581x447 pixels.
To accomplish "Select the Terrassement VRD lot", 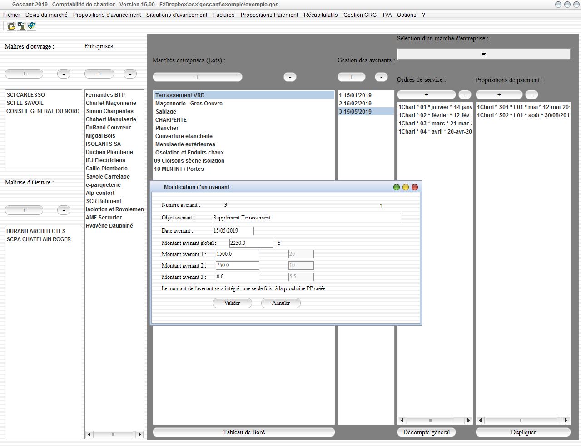I will pos(243,95).
